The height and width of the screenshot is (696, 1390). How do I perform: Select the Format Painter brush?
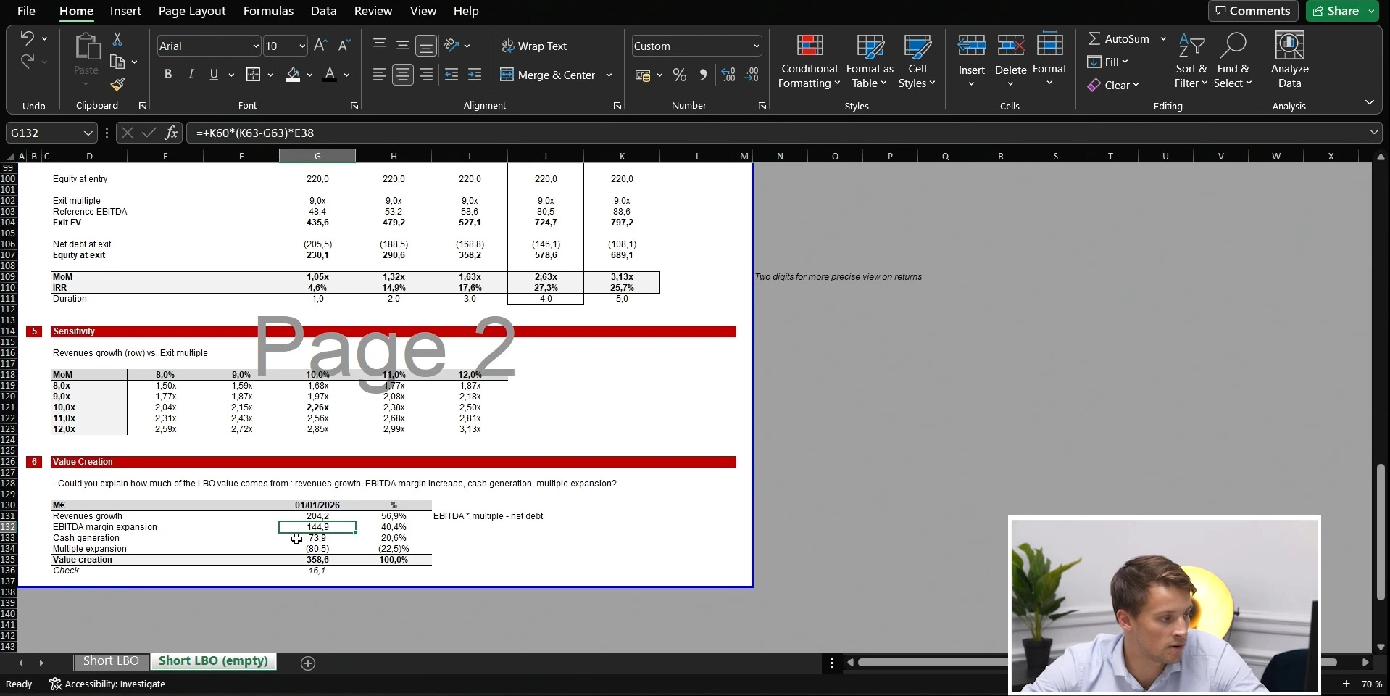[x=117, y=85]
